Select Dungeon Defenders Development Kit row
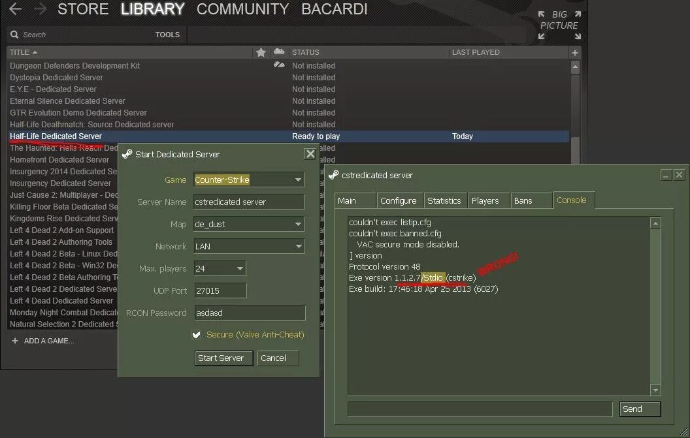 [x=288, y=65]
